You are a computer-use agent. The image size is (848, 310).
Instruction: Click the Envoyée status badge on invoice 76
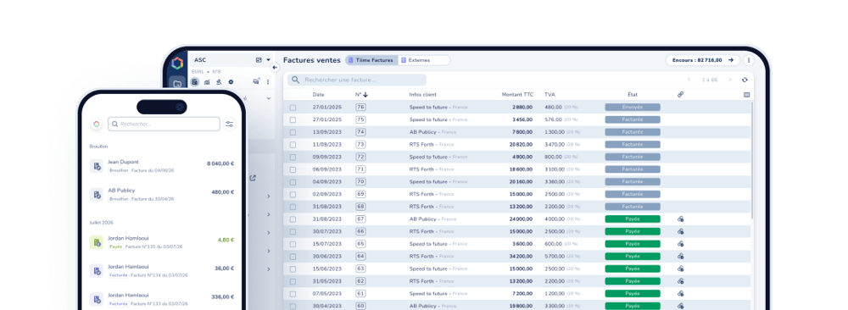tap(633, 108)
